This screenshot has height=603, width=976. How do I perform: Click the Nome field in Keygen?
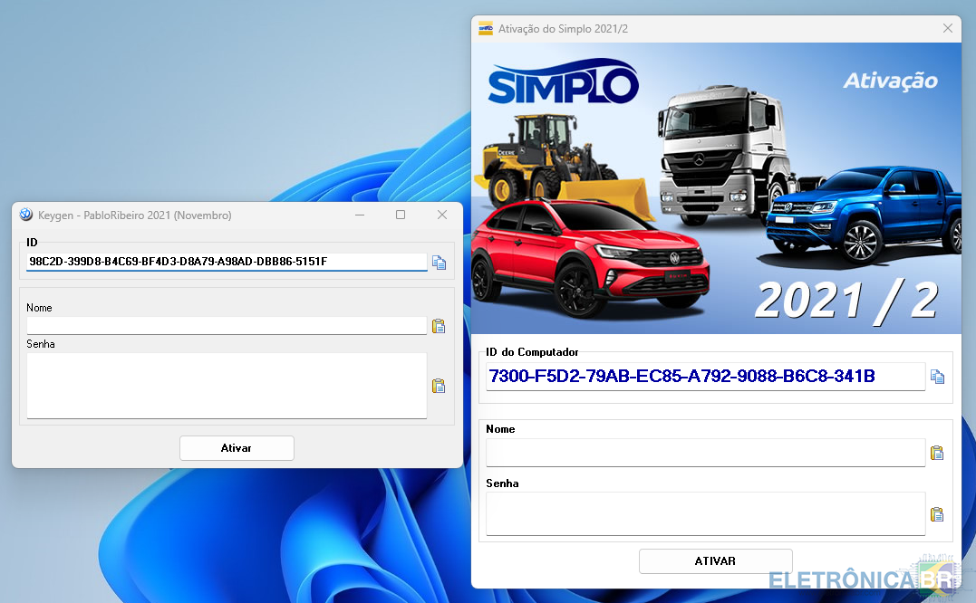pos(227,325)
